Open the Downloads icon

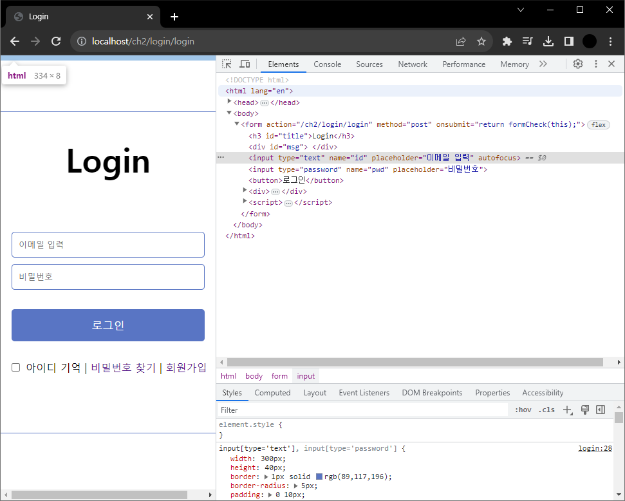(548, 41)
